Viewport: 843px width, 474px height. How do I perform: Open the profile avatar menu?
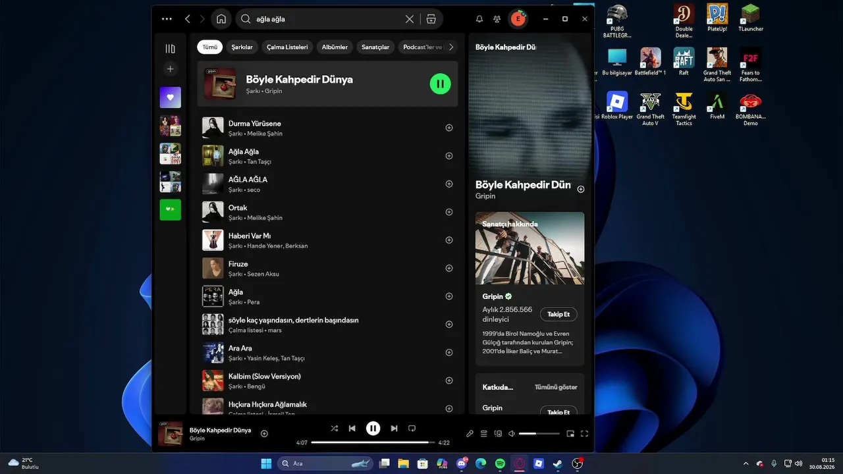click(x=518, y=19)
